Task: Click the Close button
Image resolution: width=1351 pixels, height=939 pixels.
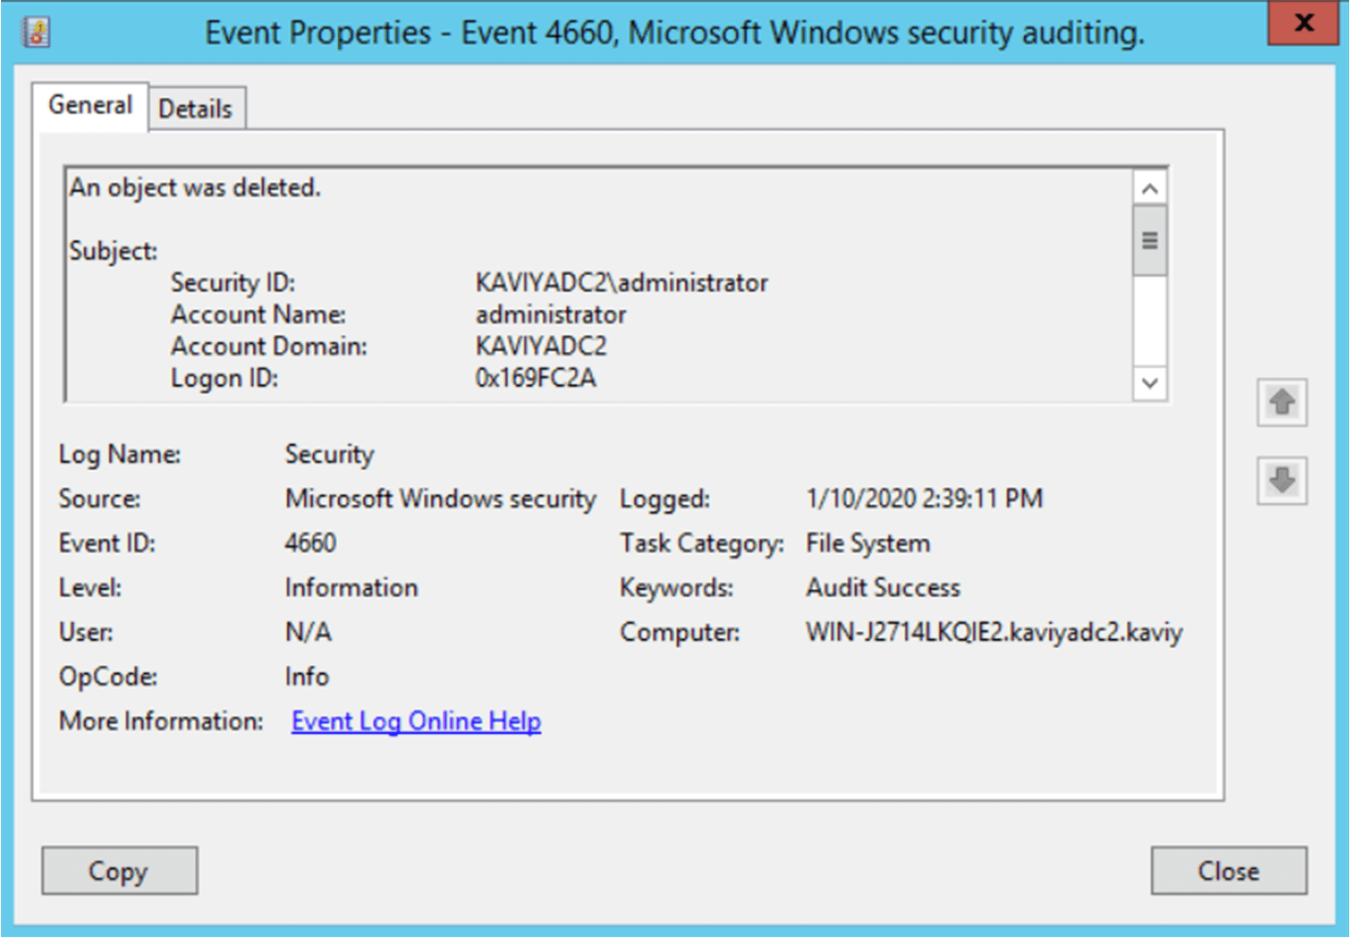Action: 1228,871
